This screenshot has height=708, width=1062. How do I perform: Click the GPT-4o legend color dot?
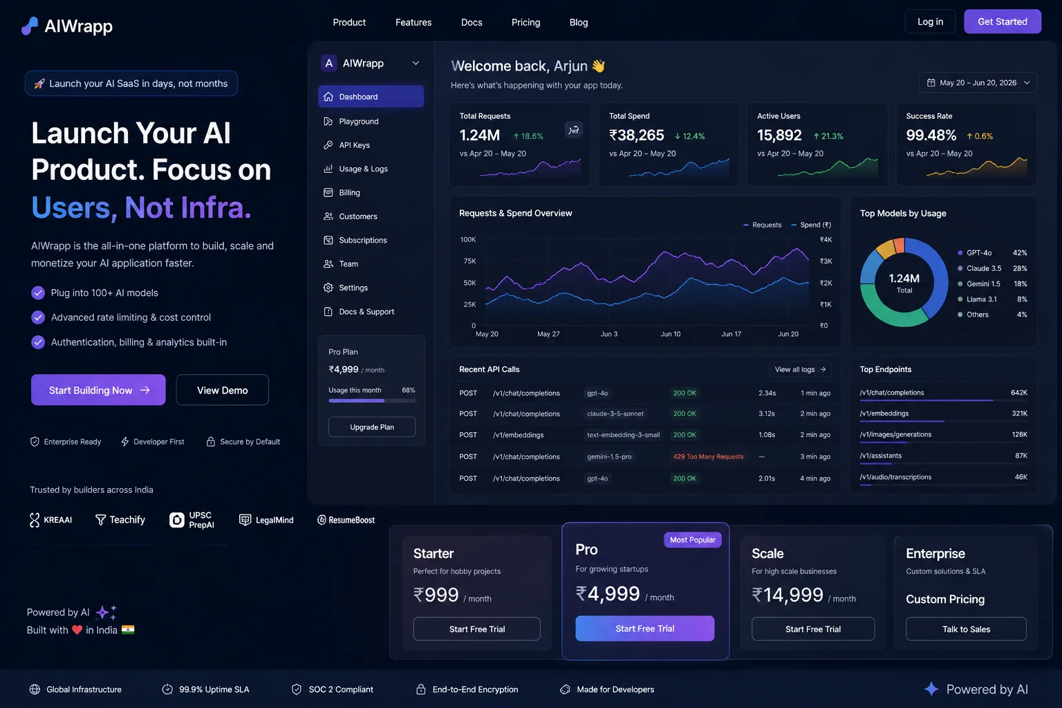(960, 253)
